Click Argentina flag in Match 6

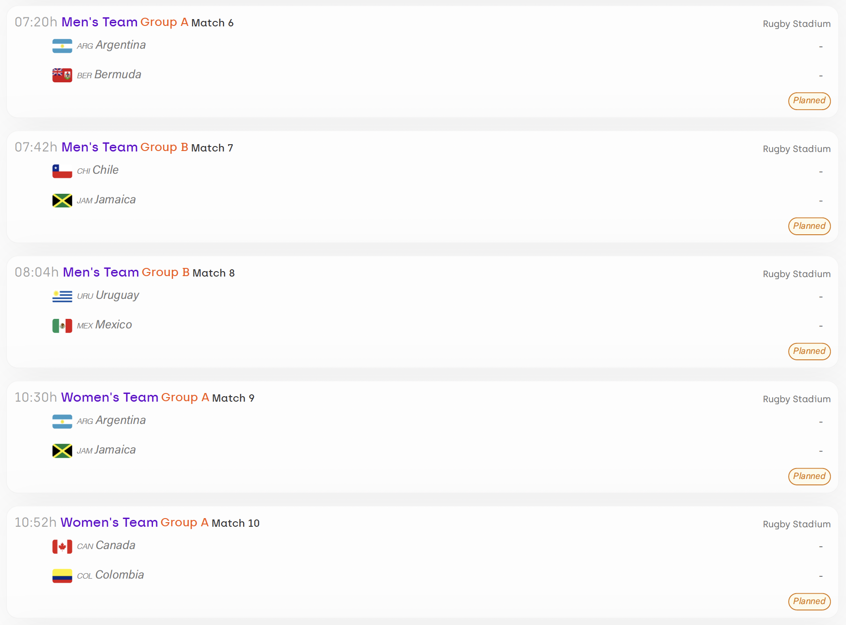62,46
